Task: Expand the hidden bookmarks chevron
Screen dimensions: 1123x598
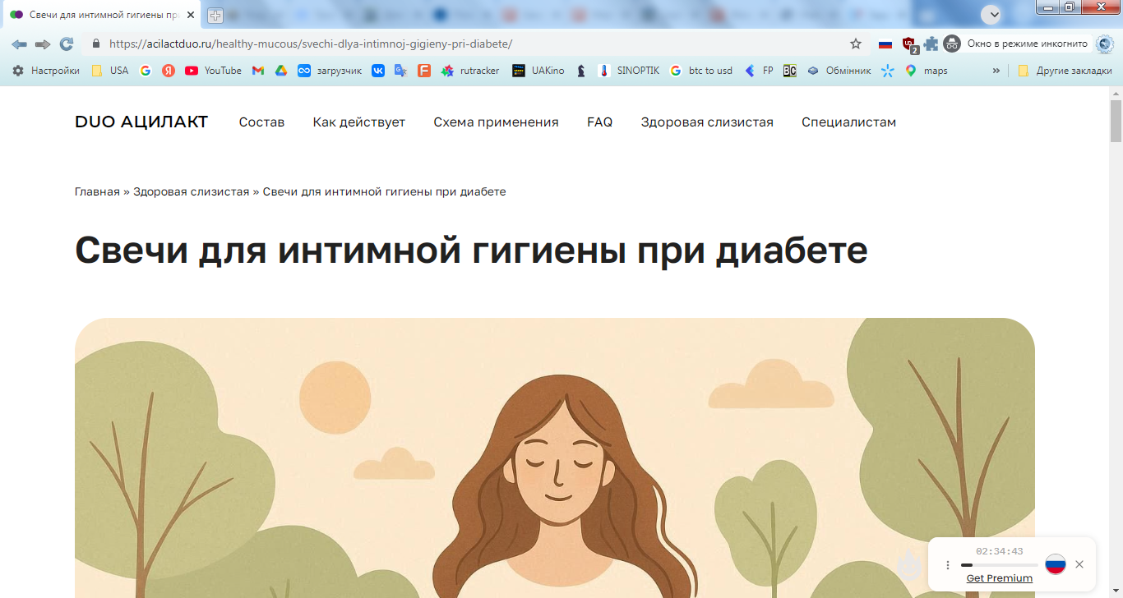Action: (996, 71)
